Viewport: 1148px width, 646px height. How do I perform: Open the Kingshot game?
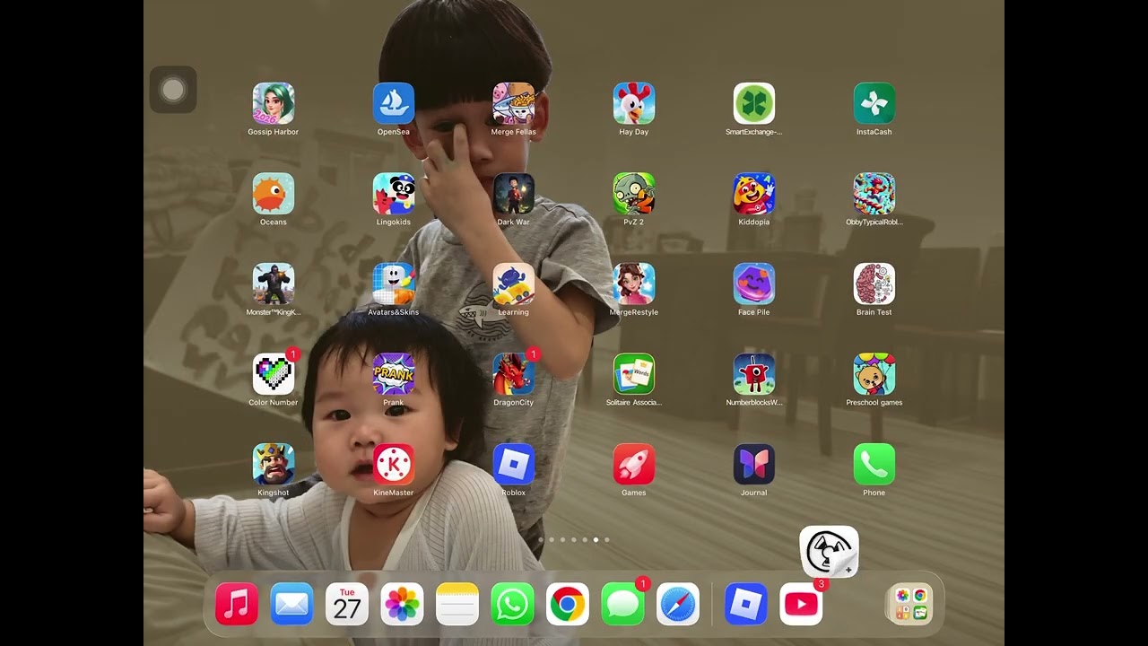(274, 465)
